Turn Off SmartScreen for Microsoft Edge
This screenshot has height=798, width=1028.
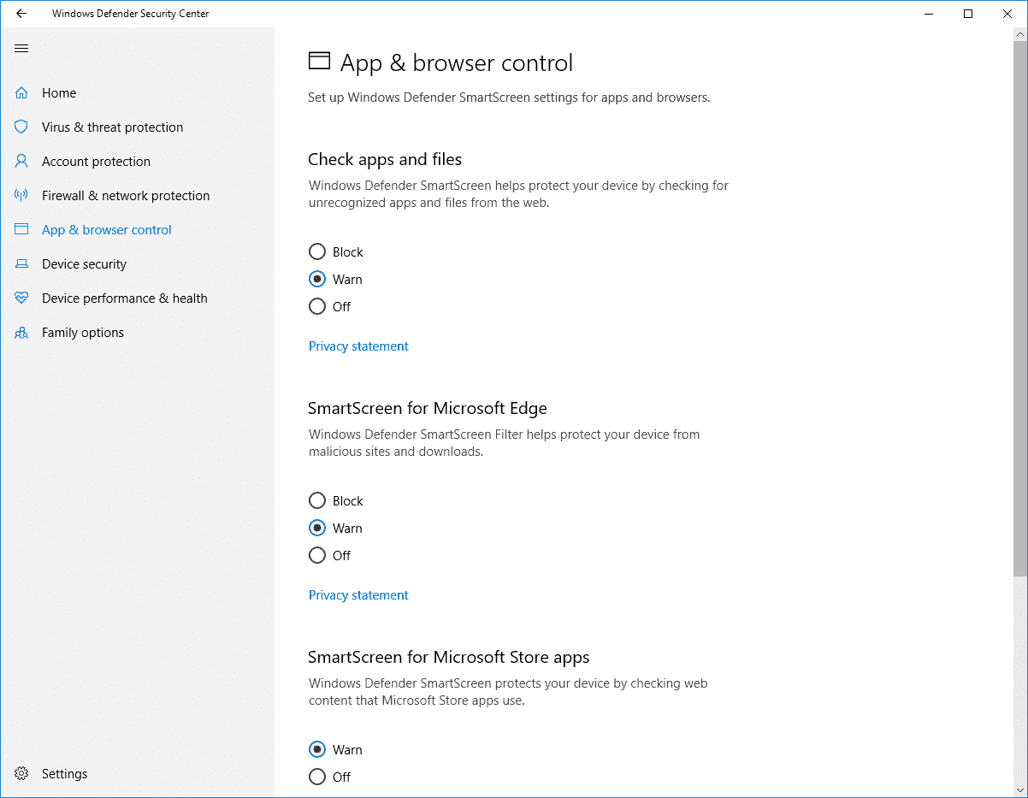317,555
